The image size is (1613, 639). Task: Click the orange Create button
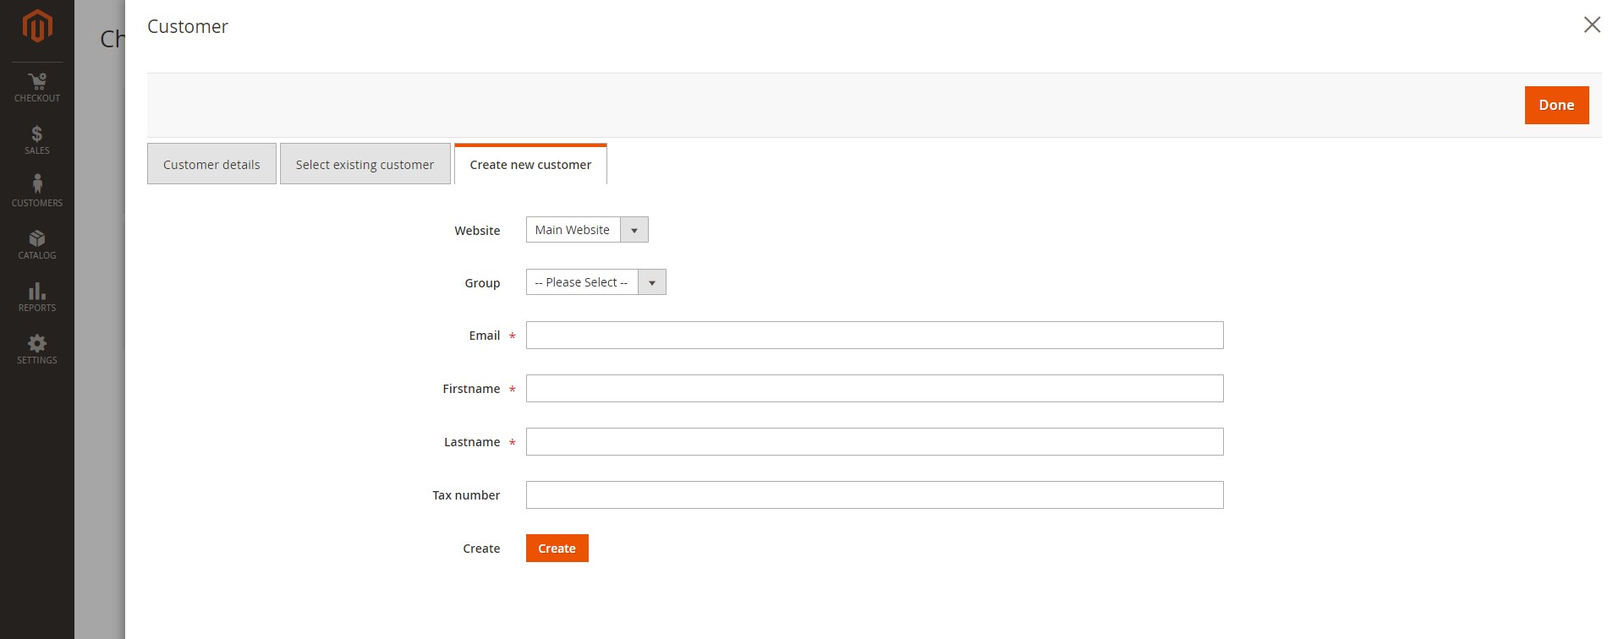click(x=557, y=549)
